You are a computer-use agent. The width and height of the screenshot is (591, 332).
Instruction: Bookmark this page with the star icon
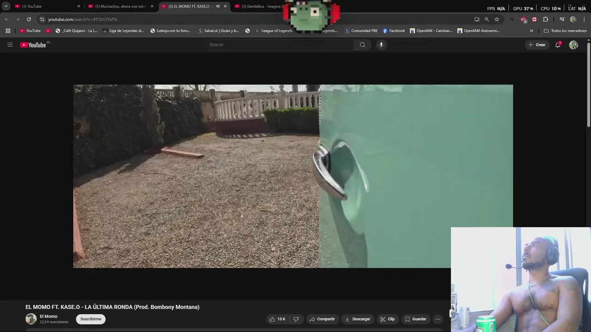(497, 19)
